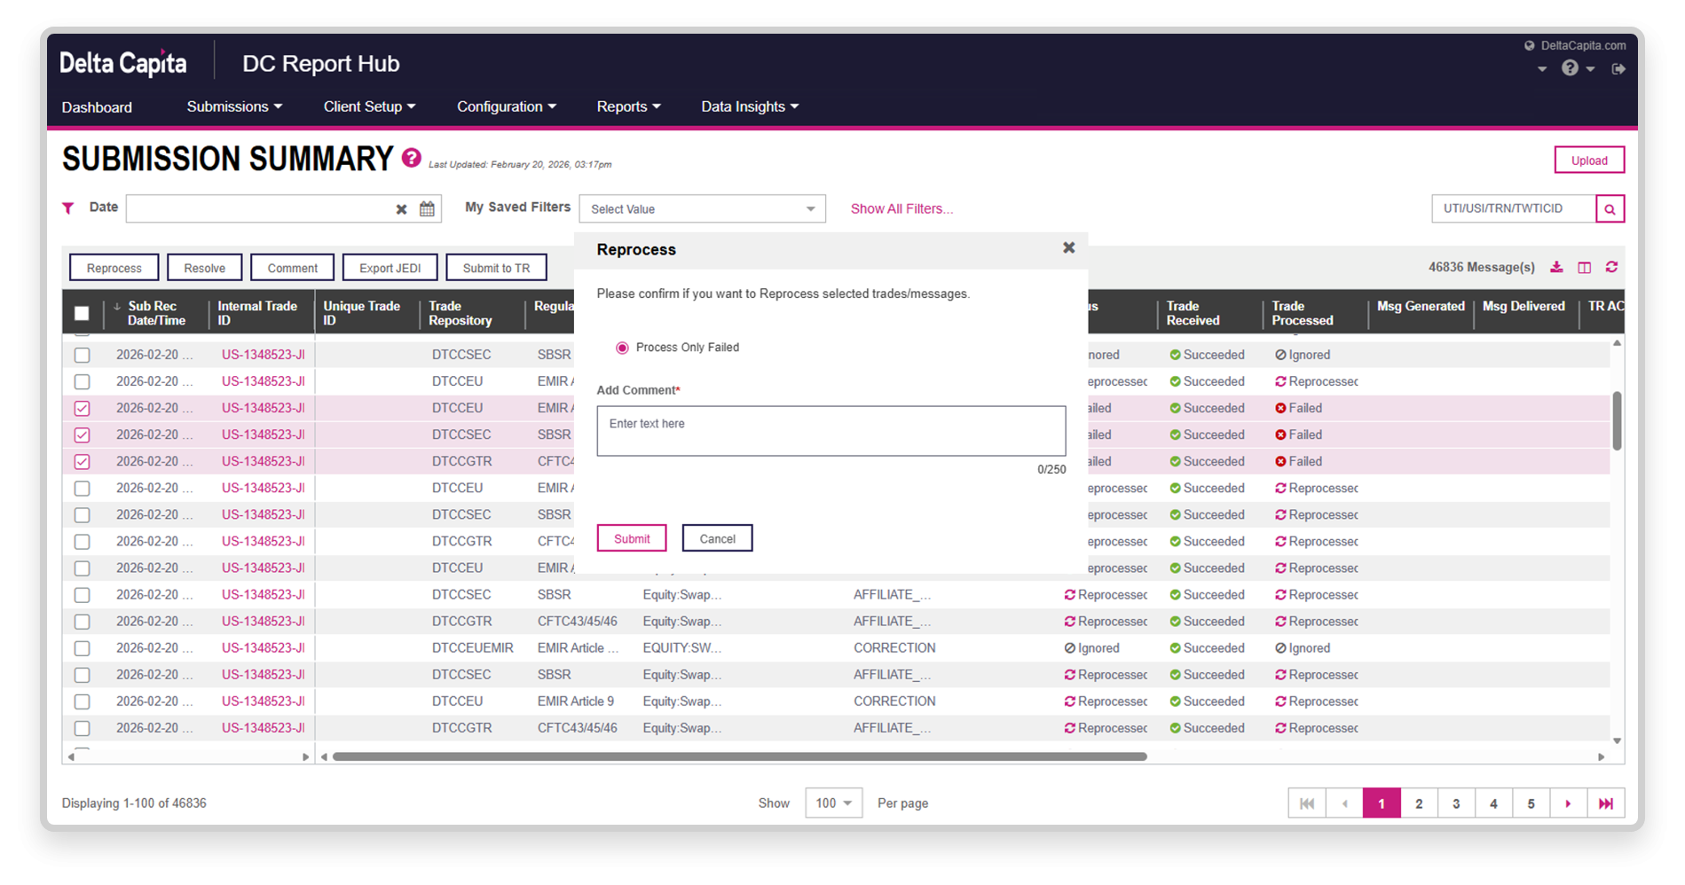
Task: Open the column chooser icon
Action: (x=1584, y=268)
